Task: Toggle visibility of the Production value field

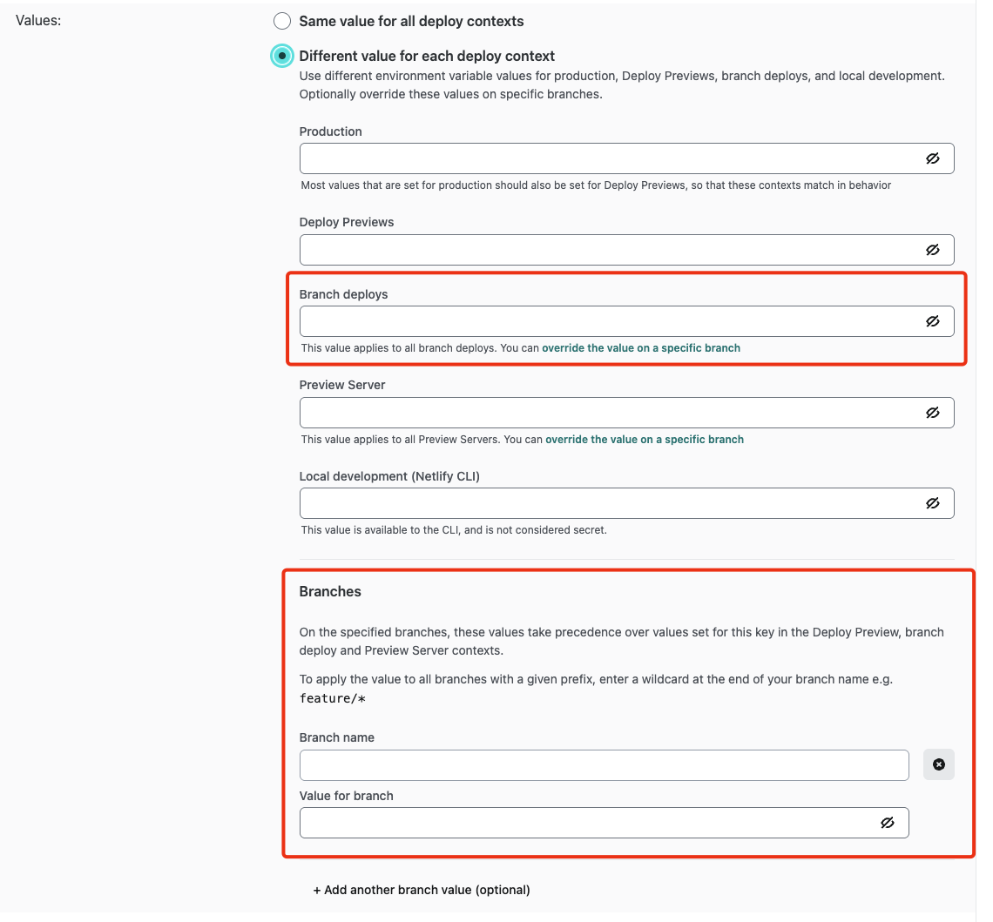Action: tap(933, 158)
